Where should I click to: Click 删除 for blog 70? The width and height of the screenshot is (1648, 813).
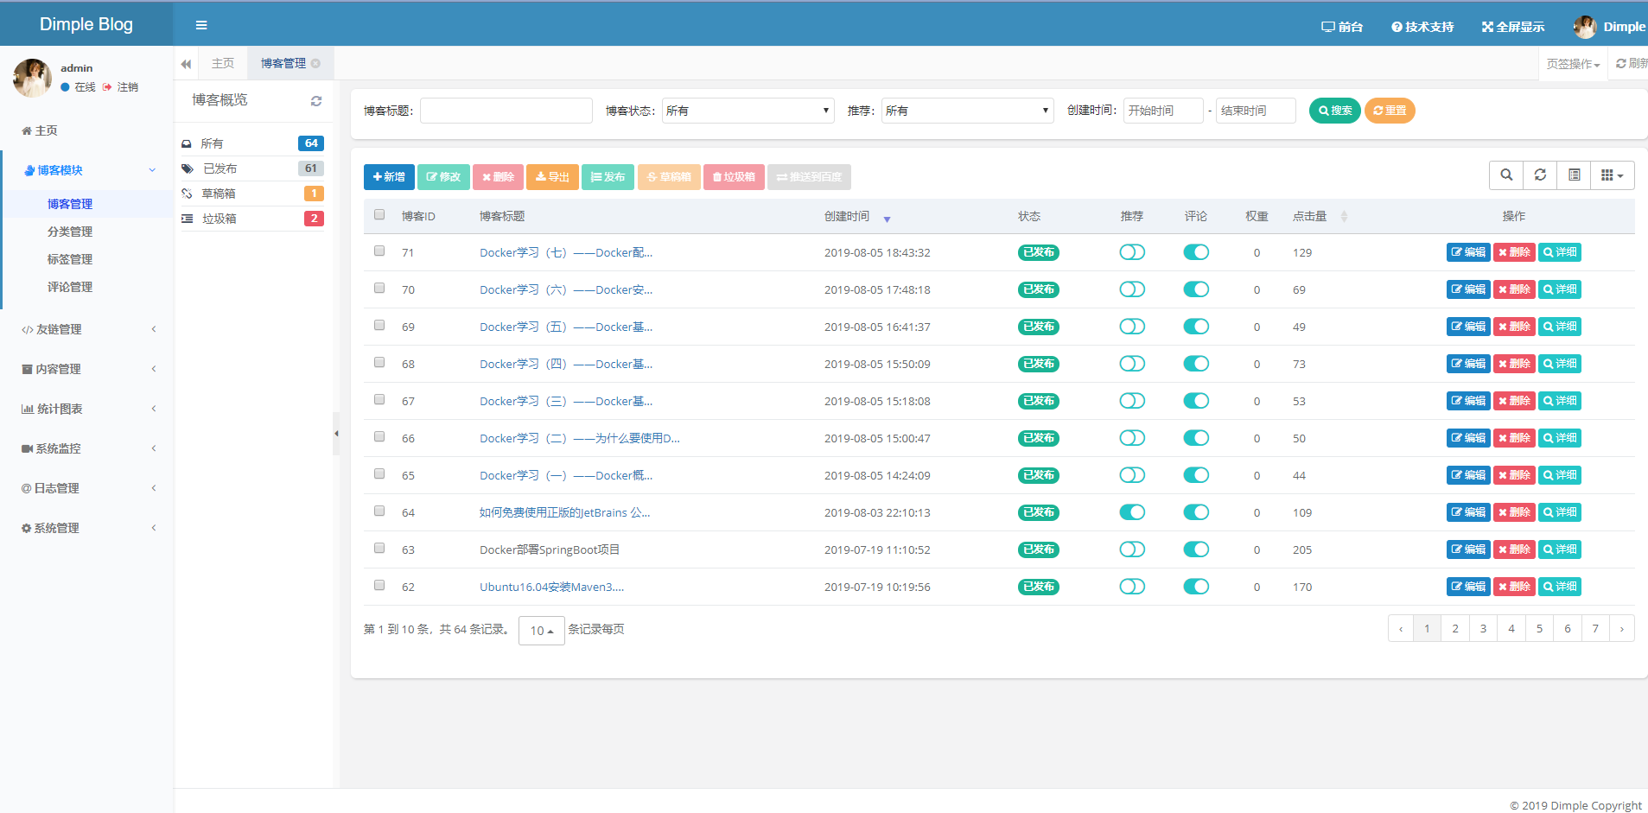coord(1514,289)
